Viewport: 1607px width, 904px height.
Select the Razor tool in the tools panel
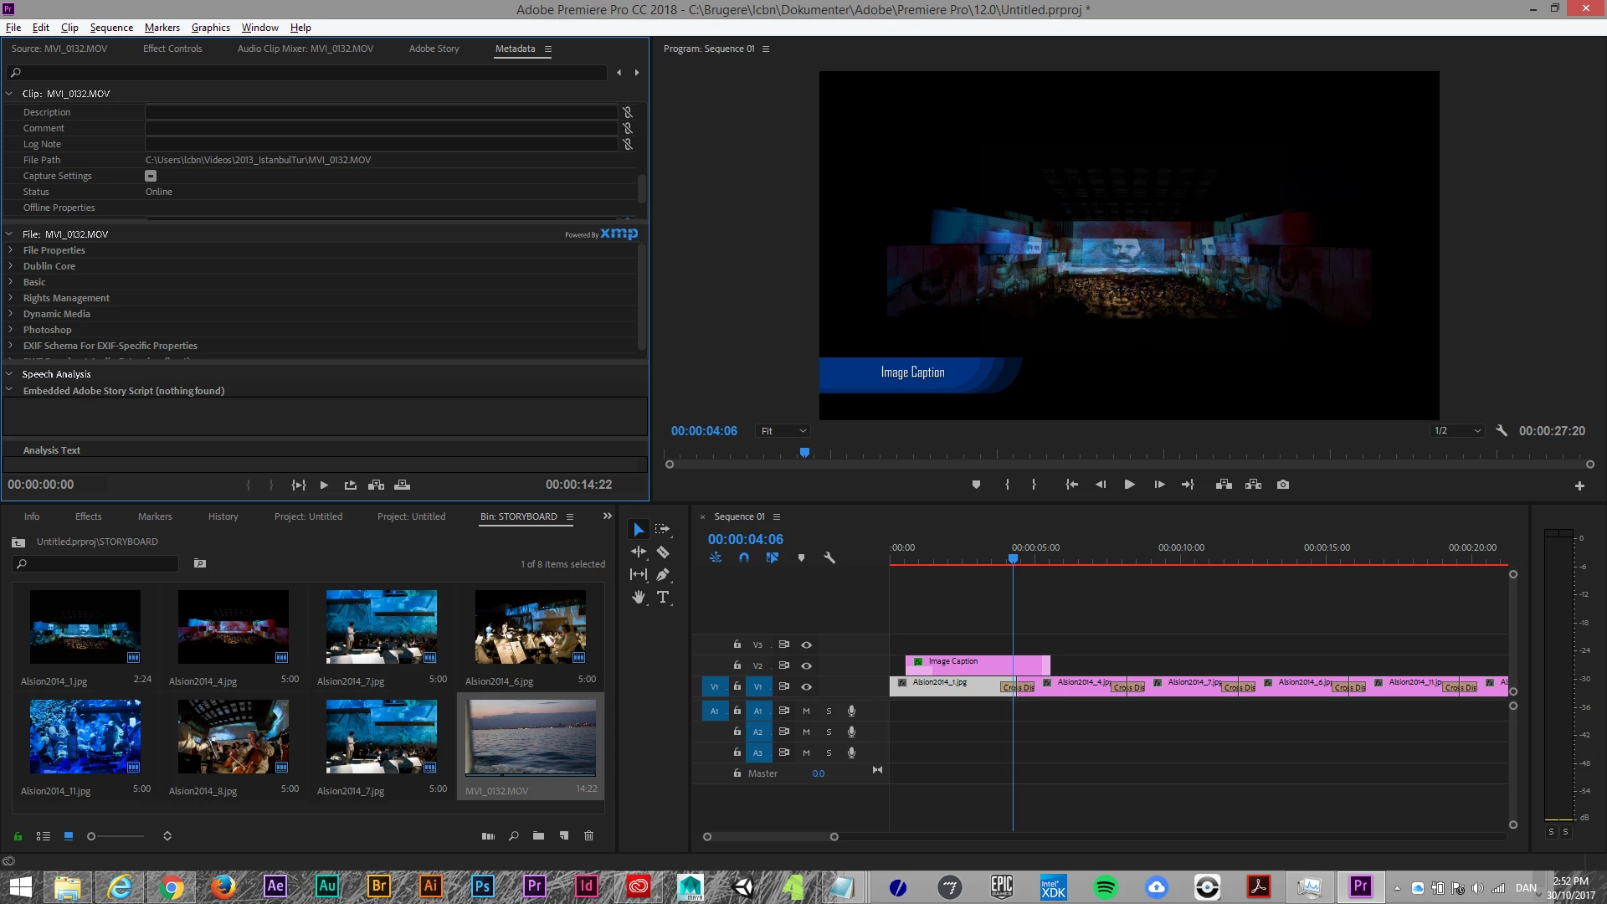pyautogui.click(x=663, y=552)
